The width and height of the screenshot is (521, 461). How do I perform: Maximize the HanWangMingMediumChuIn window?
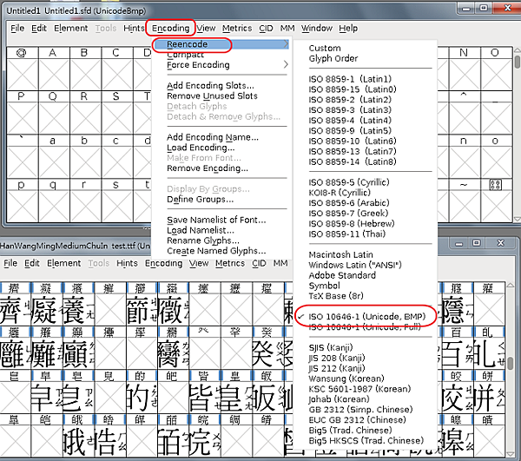476,243
